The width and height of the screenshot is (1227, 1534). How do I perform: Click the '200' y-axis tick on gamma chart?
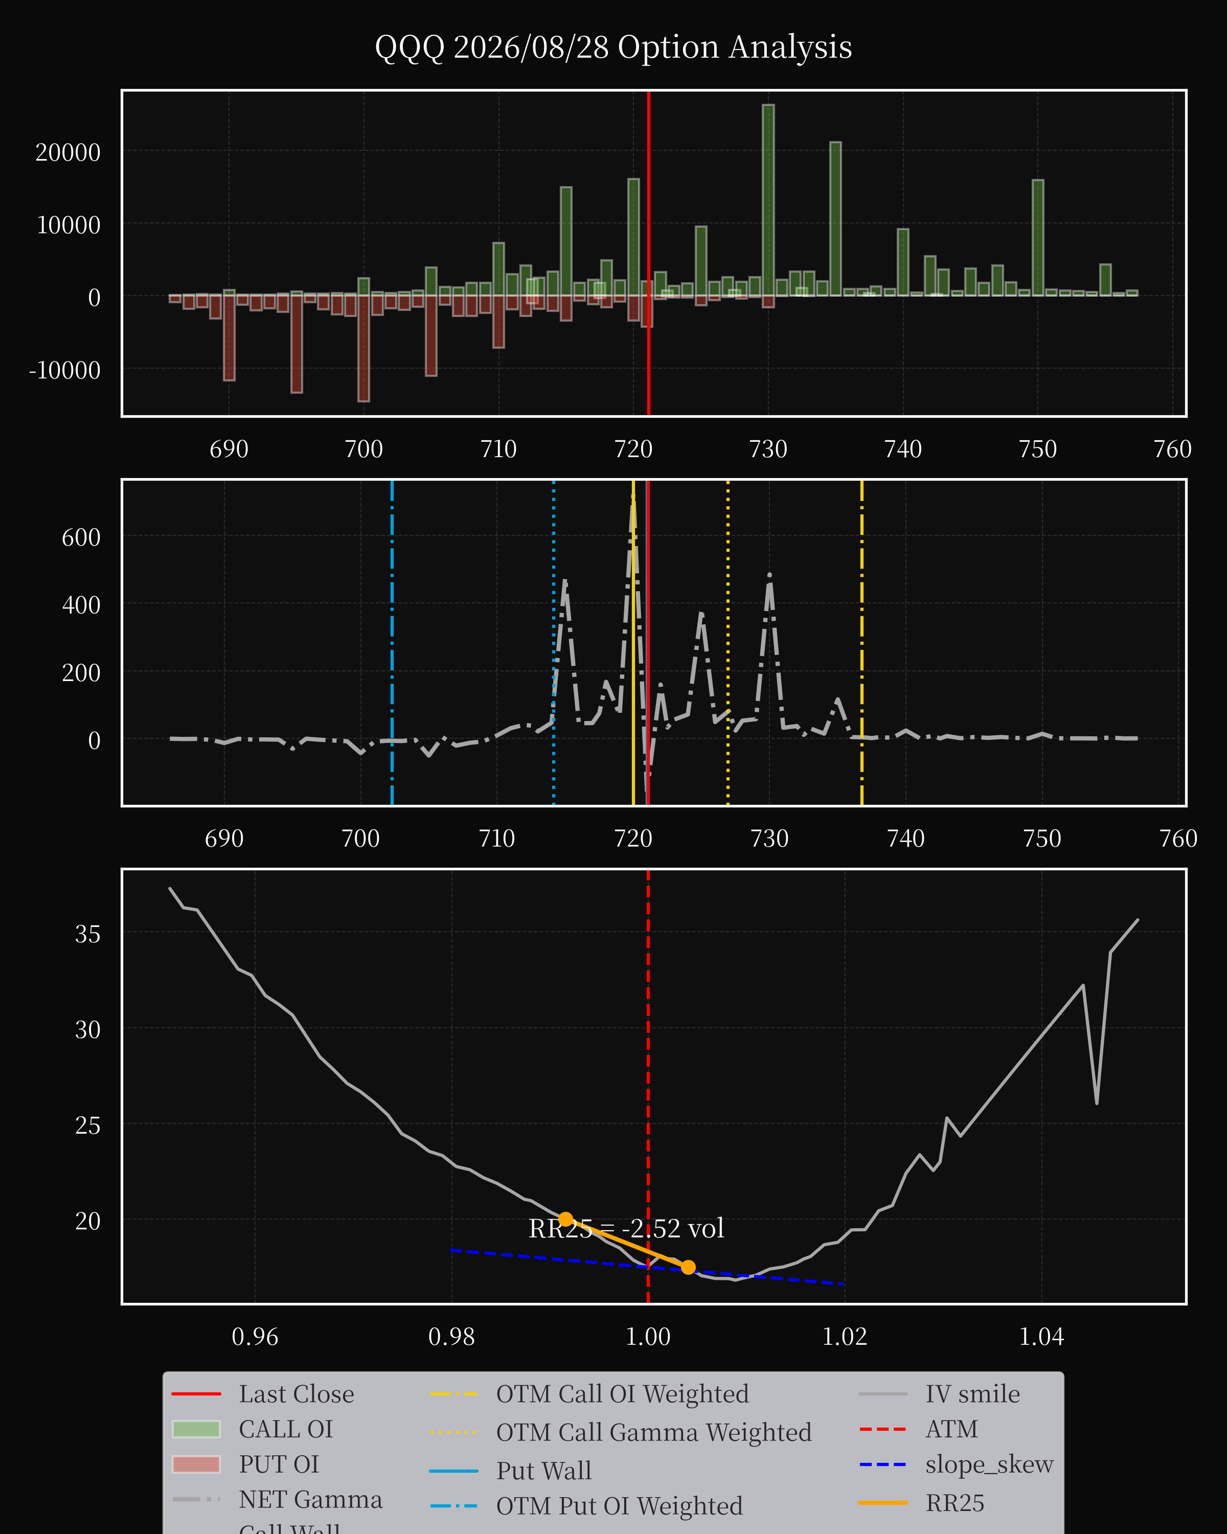point(81,673)
